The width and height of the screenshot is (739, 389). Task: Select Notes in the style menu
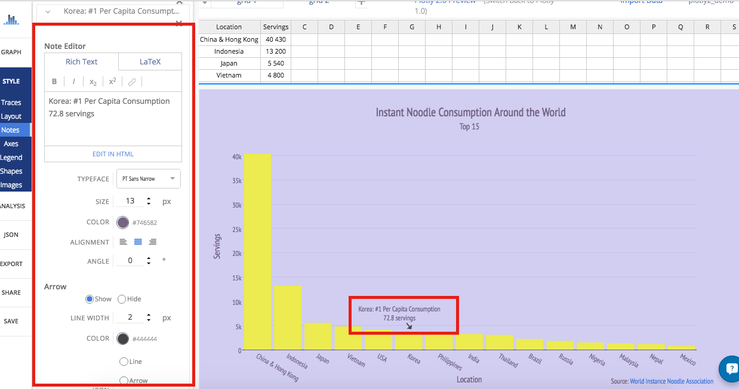click(10, 130)
